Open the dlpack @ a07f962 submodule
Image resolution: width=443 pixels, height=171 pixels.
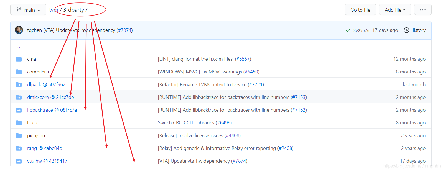[x=46, y=85]
